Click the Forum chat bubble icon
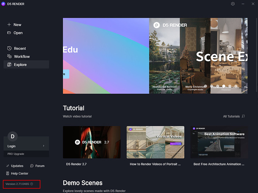 point(32,166)
